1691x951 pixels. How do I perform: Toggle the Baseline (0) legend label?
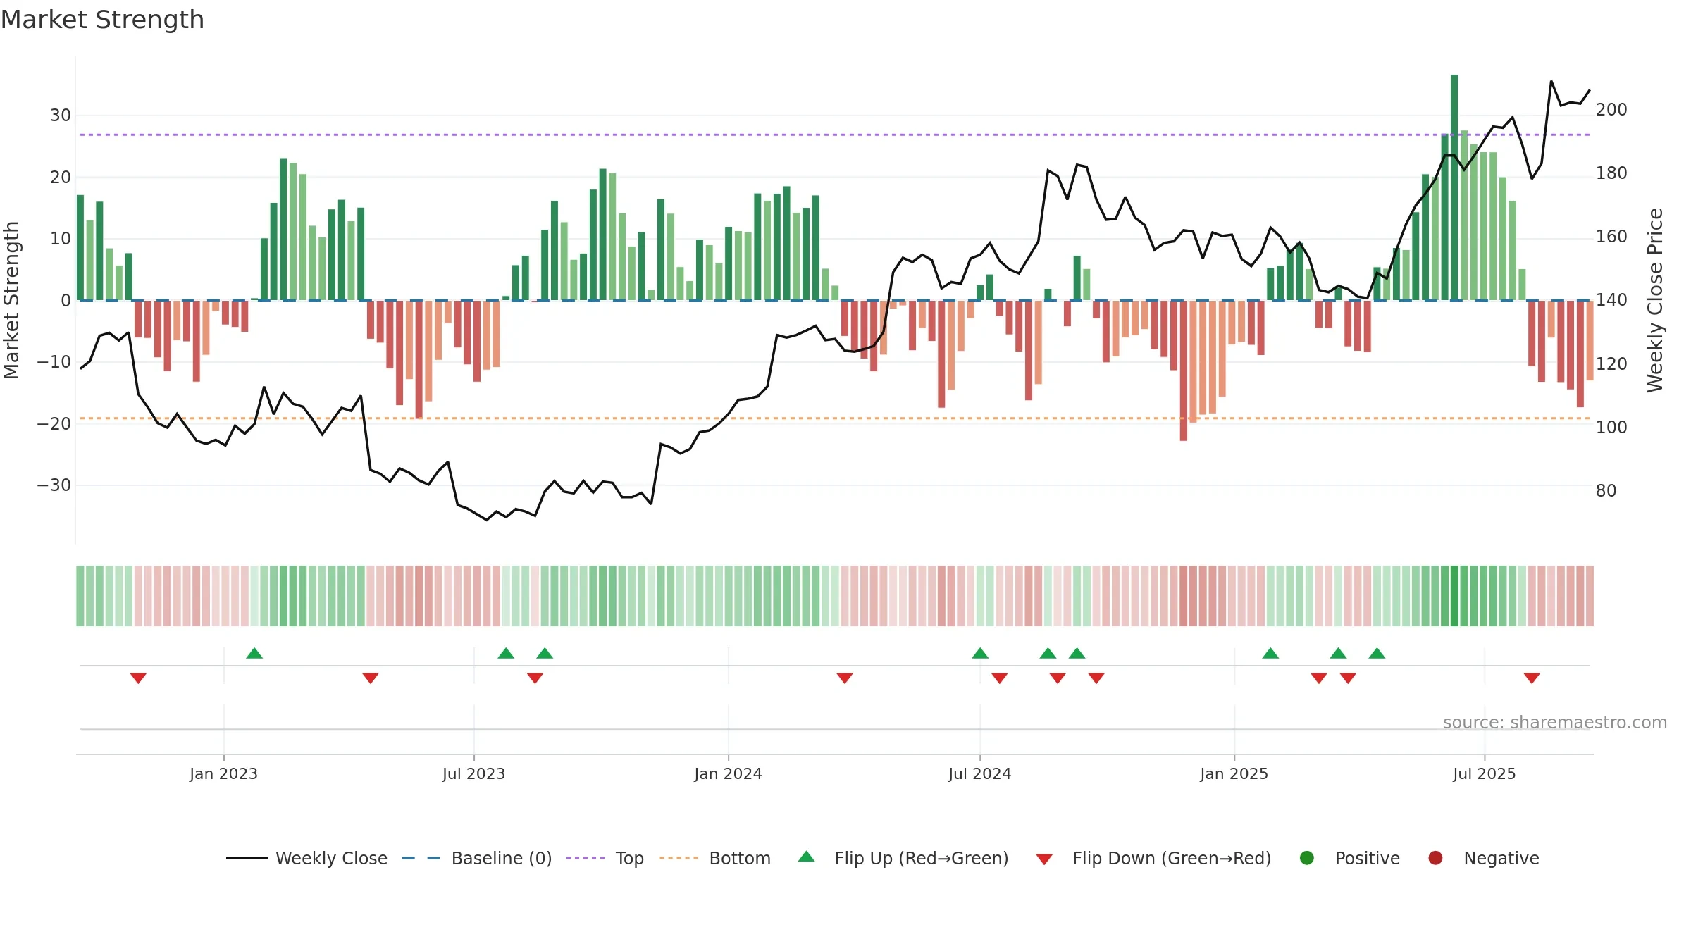pyautogui.click(x=502, y=859)
